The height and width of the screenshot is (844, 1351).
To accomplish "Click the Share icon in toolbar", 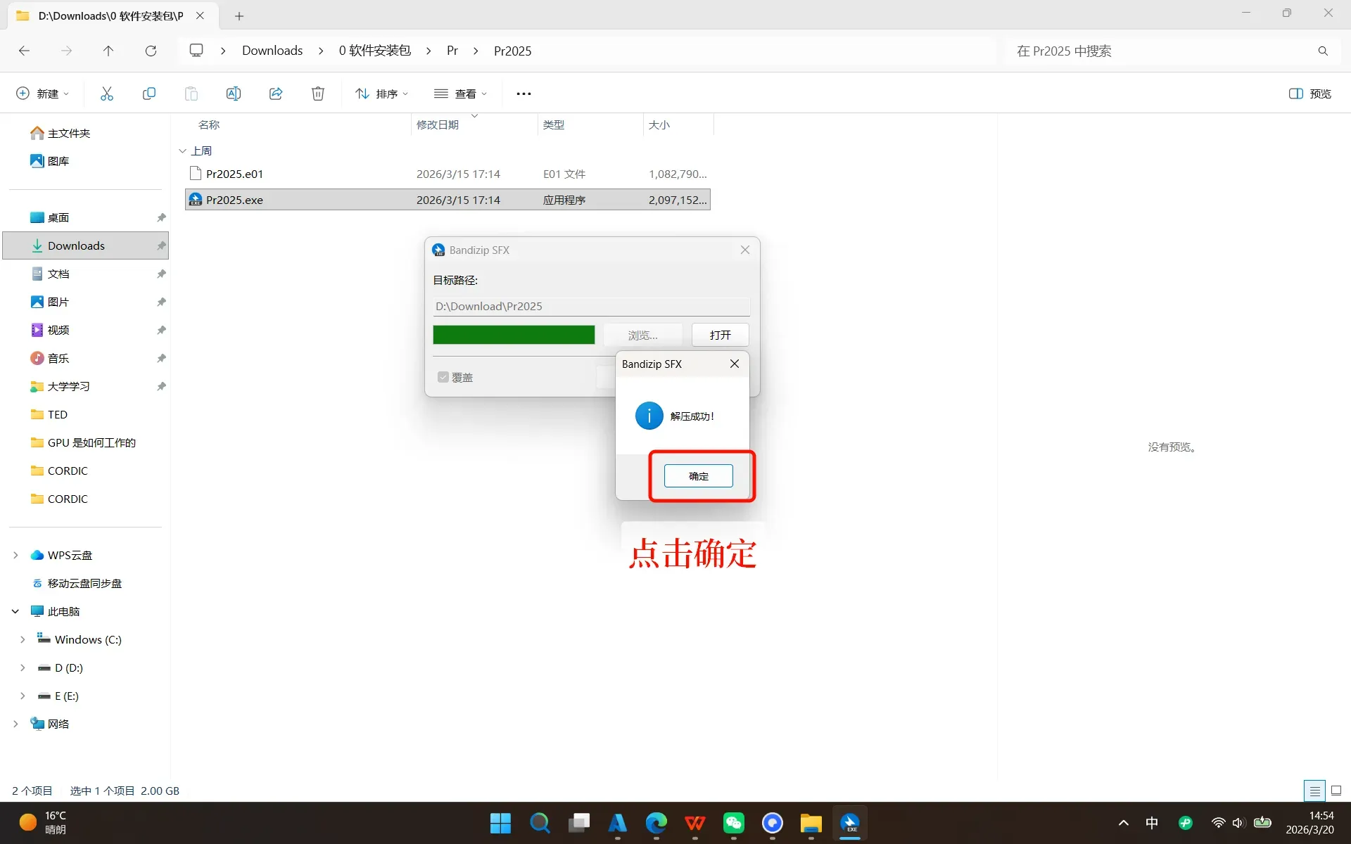I will (276, 94).
